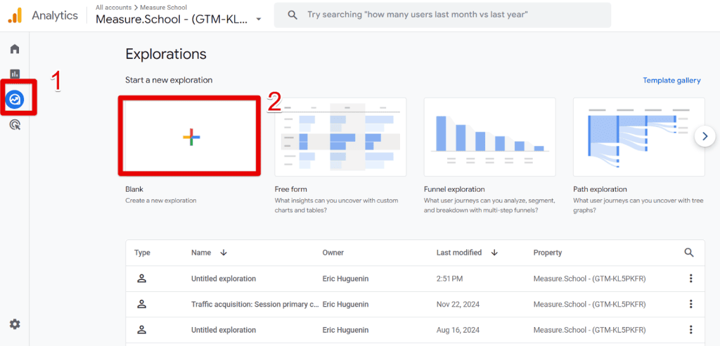Image resolution: width=720 pixels, height=346 pixels.
Task: Click the Name column header
Action: pyautogui.click(x=201, y=253)
